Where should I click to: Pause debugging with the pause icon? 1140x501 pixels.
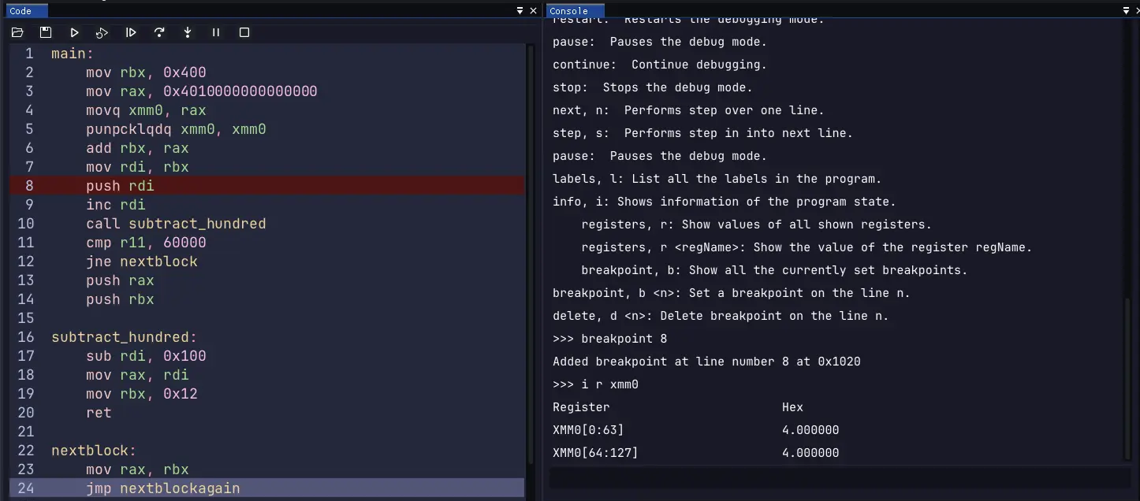tap(216, 32)
